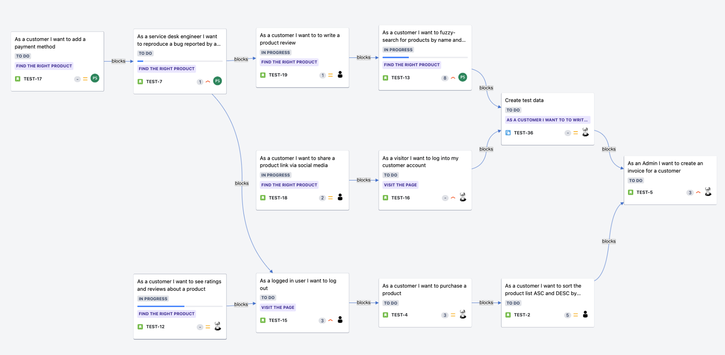Click the VISIT THE PAGE epic on TEST-16

[400, 185]
